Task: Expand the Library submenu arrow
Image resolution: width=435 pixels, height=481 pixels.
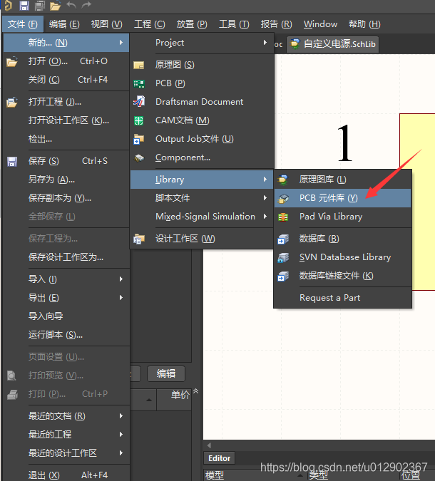Action: tap(265, 180)
